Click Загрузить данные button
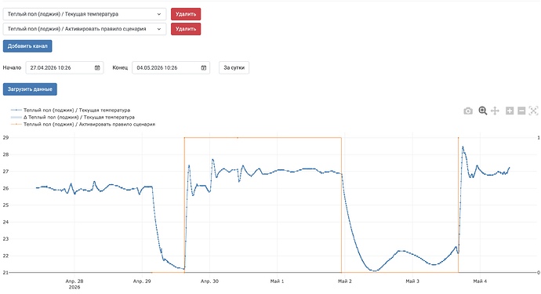This screenshot has width=541, height=294. 30,89
